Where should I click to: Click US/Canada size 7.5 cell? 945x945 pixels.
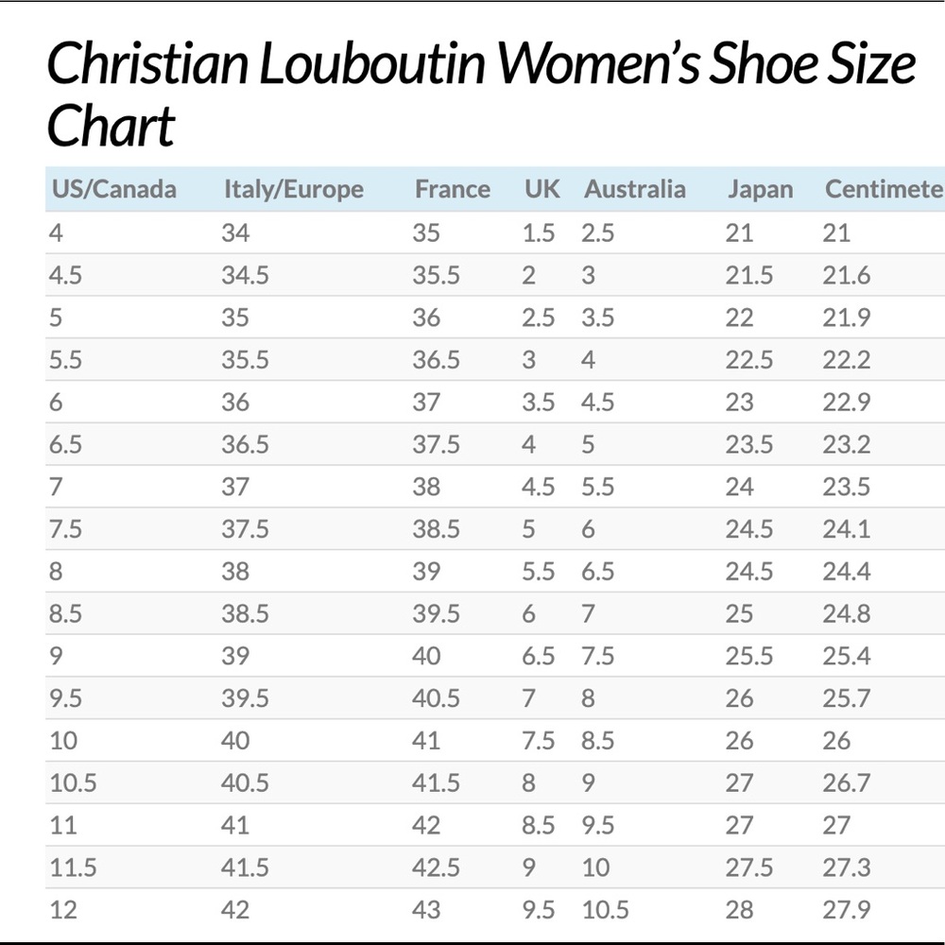pyautogui.click(x=65, y=529)
